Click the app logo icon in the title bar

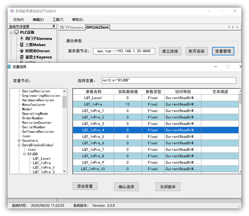click(x=11, y=11)
